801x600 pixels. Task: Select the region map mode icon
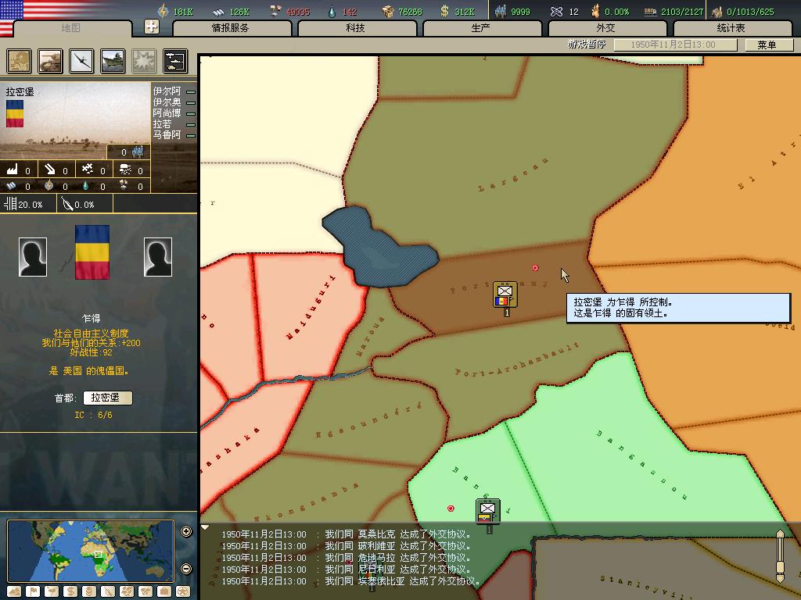(x=127, y=591)
